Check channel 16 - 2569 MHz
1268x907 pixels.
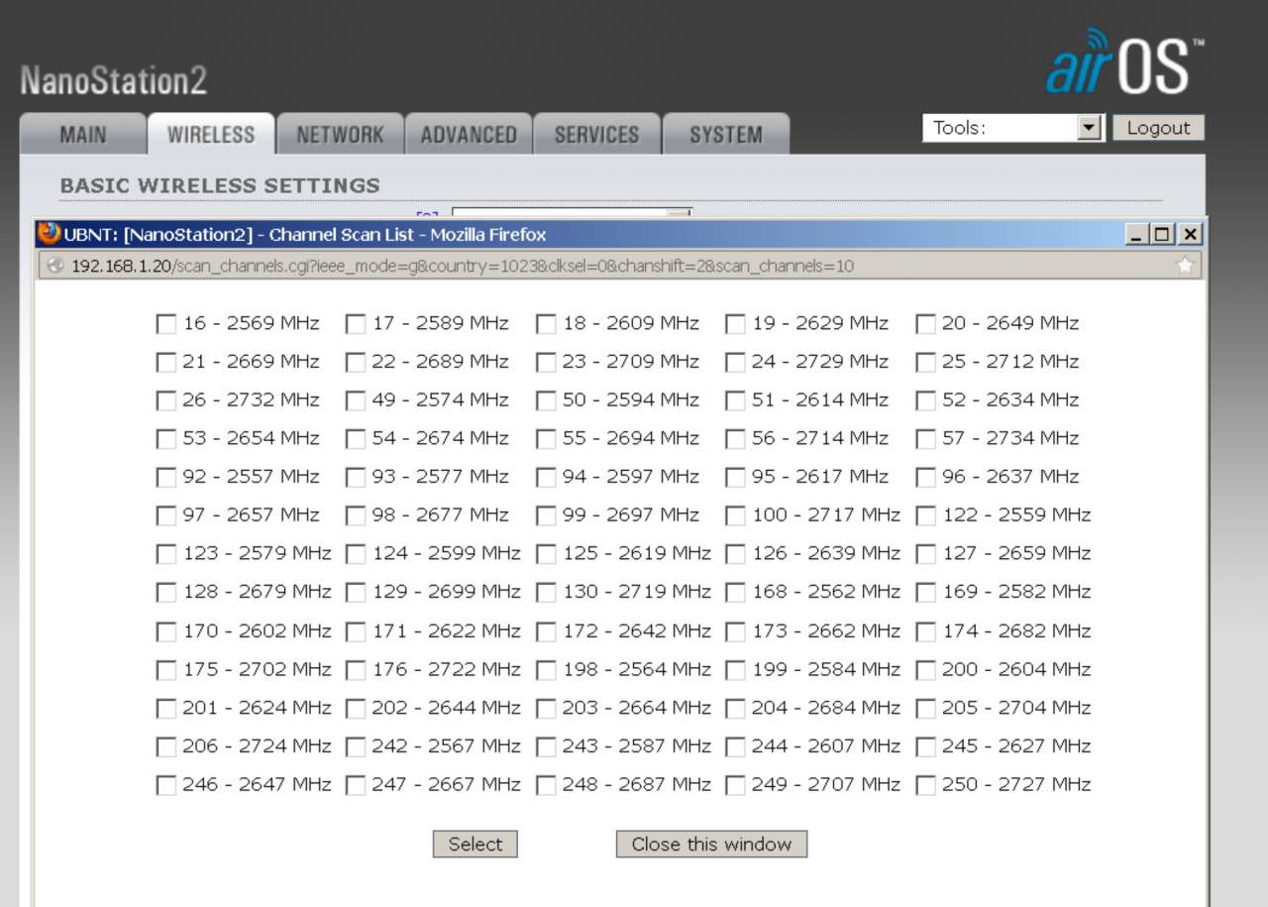[x=166, y=324]
